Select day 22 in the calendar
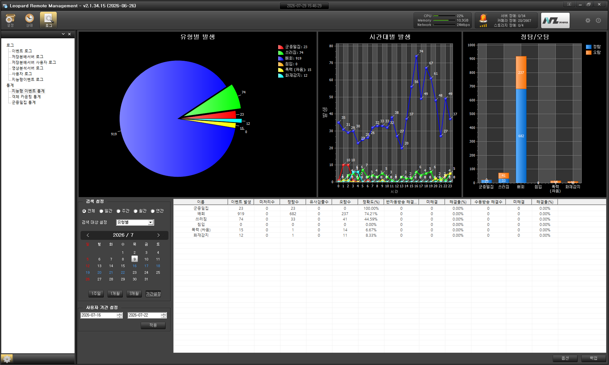609x365 pixels. (123, 272)
